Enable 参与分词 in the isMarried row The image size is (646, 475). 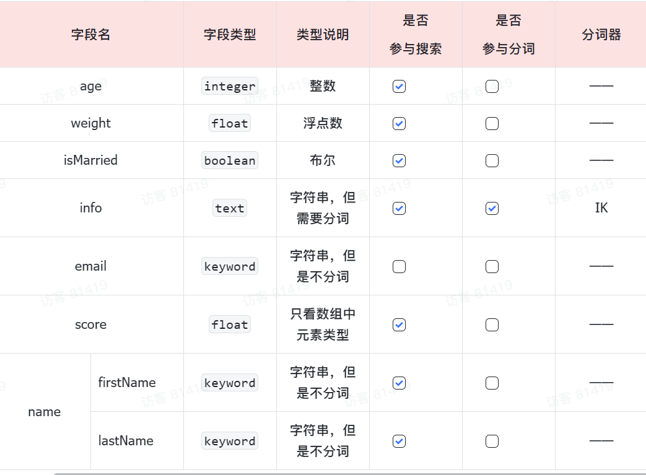(x=492, y=161)
